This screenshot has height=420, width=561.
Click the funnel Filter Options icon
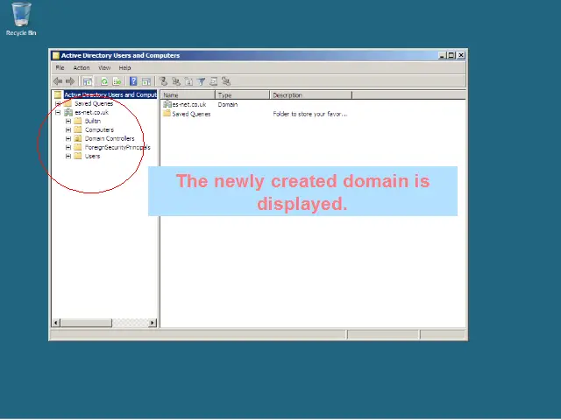[x=201, y=81]
